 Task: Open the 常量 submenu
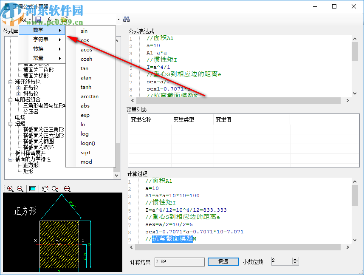coord(42,58)
